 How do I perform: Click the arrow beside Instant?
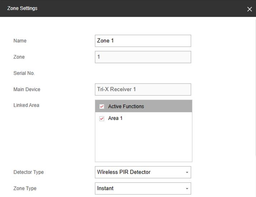click(x=187, y=188)
